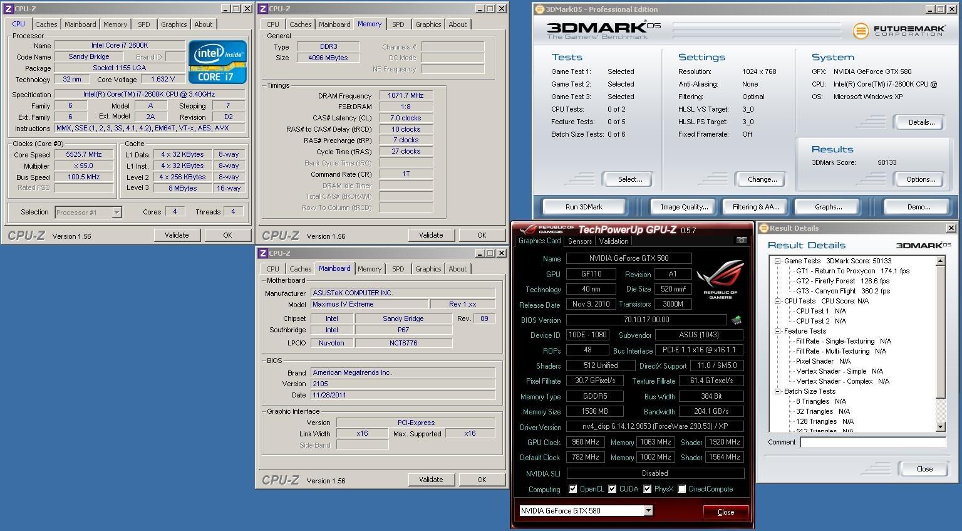Minimize the CPU-Z Memory window
Image resolution: width=962 pixels, height=531 pixels.
[480, 9]
